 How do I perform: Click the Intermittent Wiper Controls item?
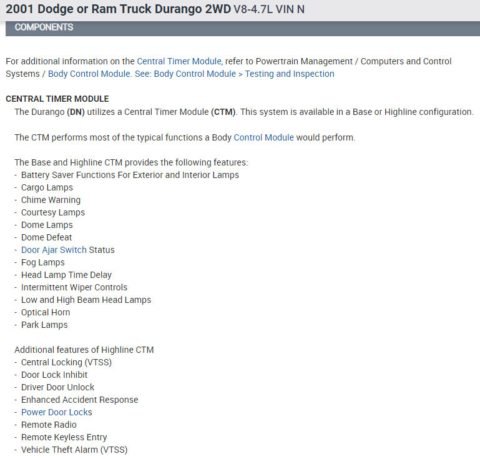click(x=74, y=287)
